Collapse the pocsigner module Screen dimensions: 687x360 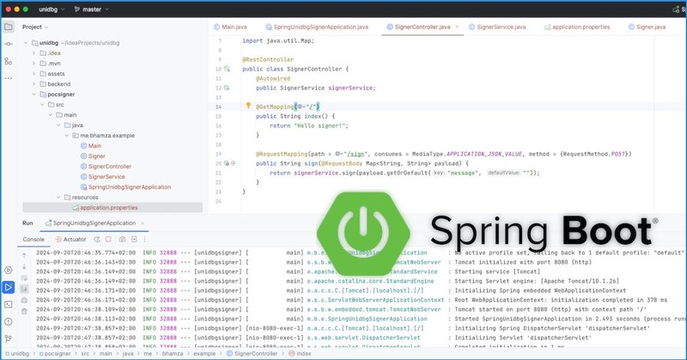(33, 95)
